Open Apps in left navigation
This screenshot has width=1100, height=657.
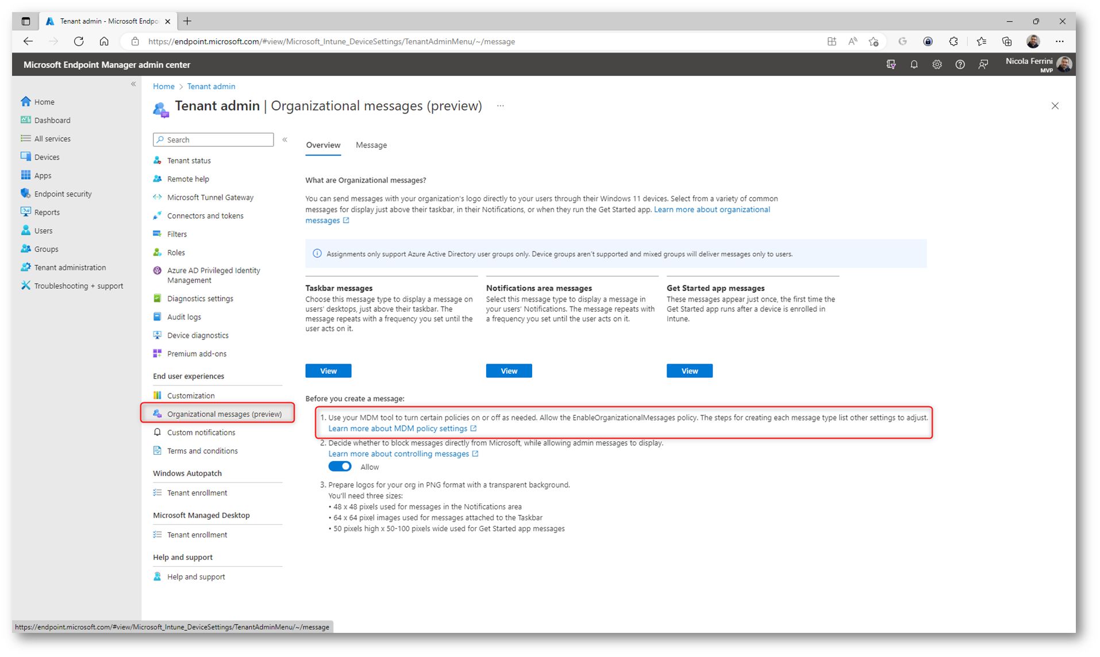point(36,175)
